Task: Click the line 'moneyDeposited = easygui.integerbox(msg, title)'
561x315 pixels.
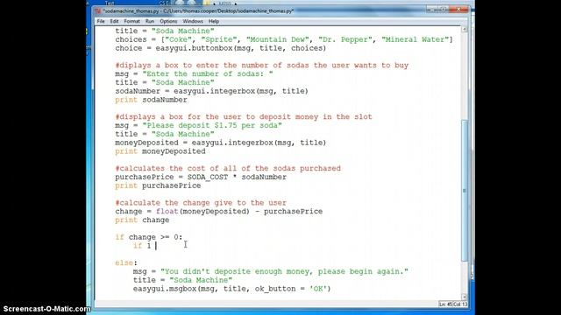Action: 220,143
